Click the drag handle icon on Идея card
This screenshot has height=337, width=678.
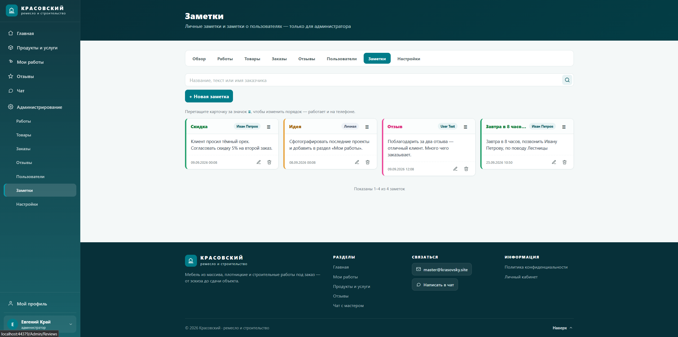click(x=367, y=127)
